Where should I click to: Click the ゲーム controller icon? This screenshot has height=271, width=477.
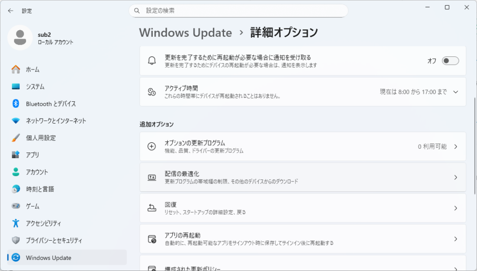tap(16, 206)
